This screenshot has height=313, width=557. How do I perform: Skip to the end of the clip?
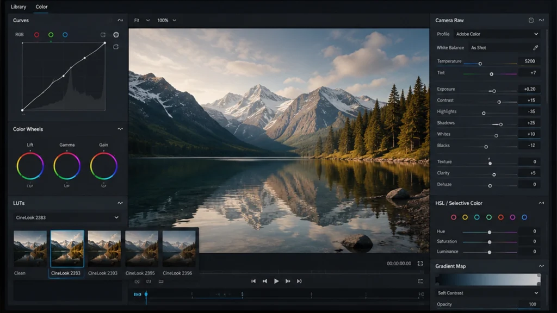[299, 281]
